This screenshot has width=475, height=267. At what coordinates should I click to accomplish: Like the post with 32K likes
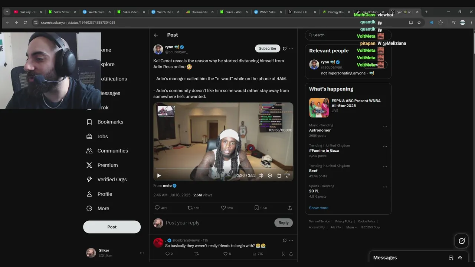227,208
